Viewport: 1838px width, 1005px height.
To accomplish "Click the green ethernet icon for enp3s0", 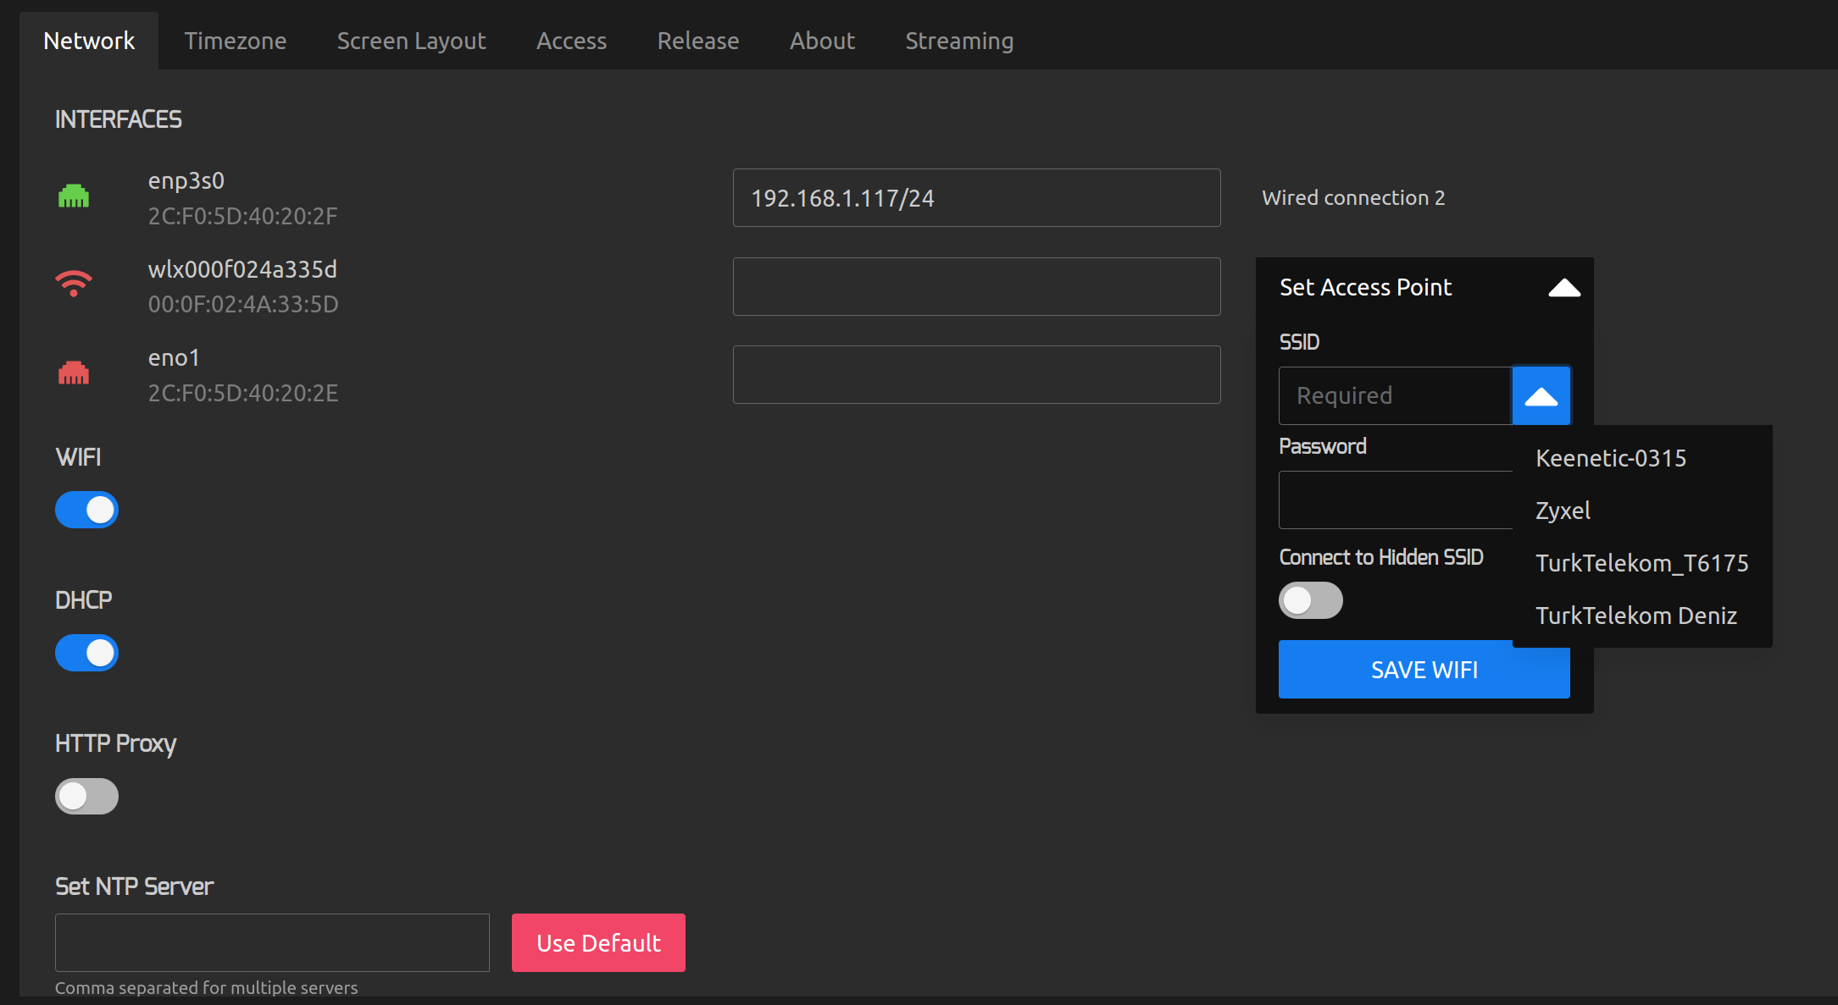I will 74,196.
